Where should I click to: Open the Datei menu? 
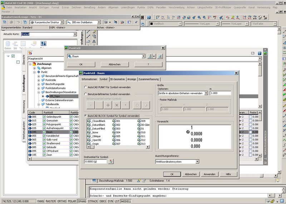9,7
